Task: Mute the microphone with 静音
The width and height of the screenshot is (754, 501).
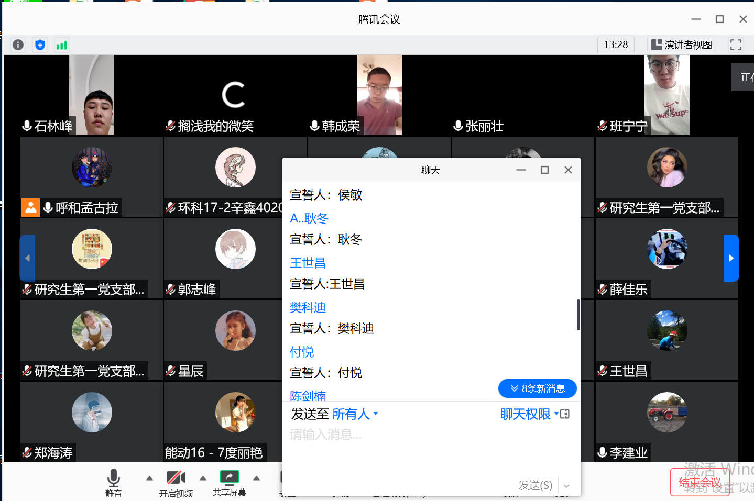Action: (114, 483)
